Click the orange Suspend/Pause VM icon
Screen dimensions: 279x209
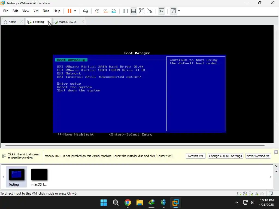[69, 11]
